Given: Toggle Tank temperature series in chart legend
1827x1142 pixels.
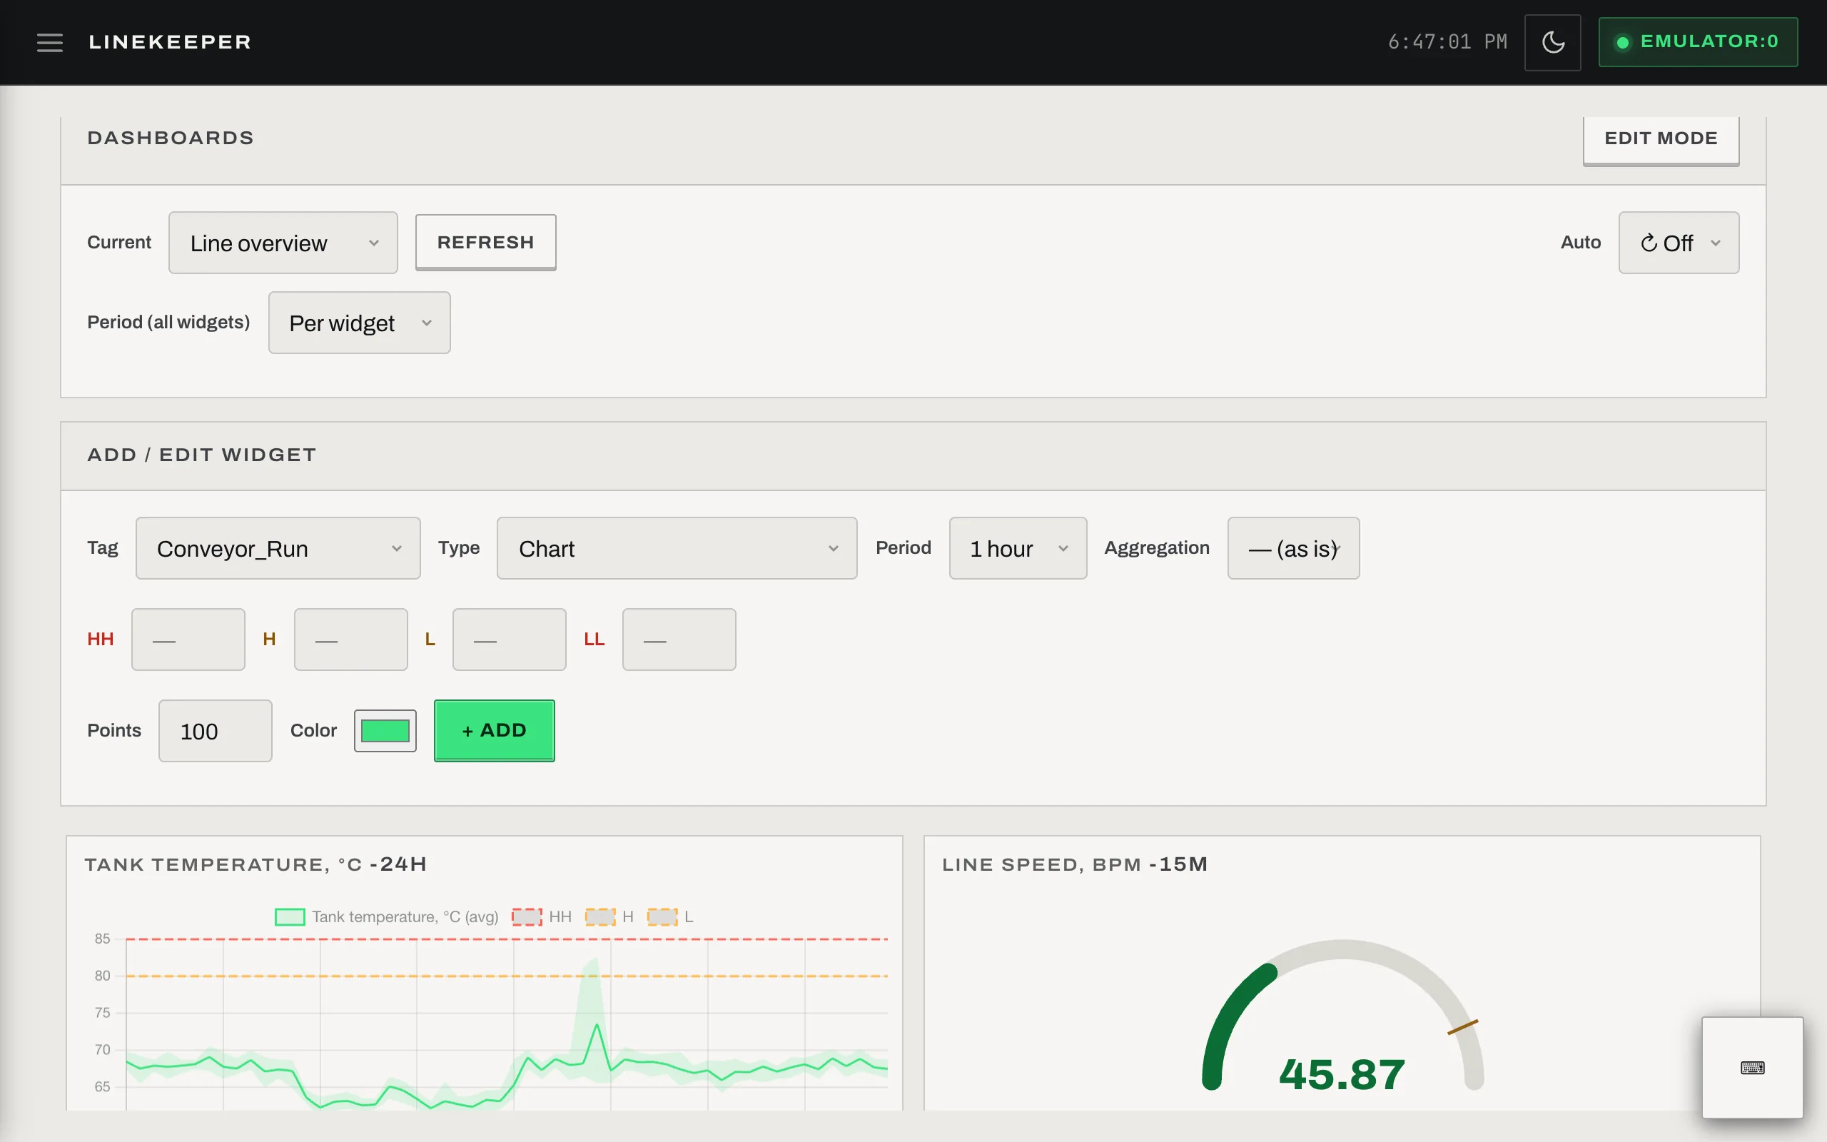Looking at the screenshot, I should coord(387,917).
